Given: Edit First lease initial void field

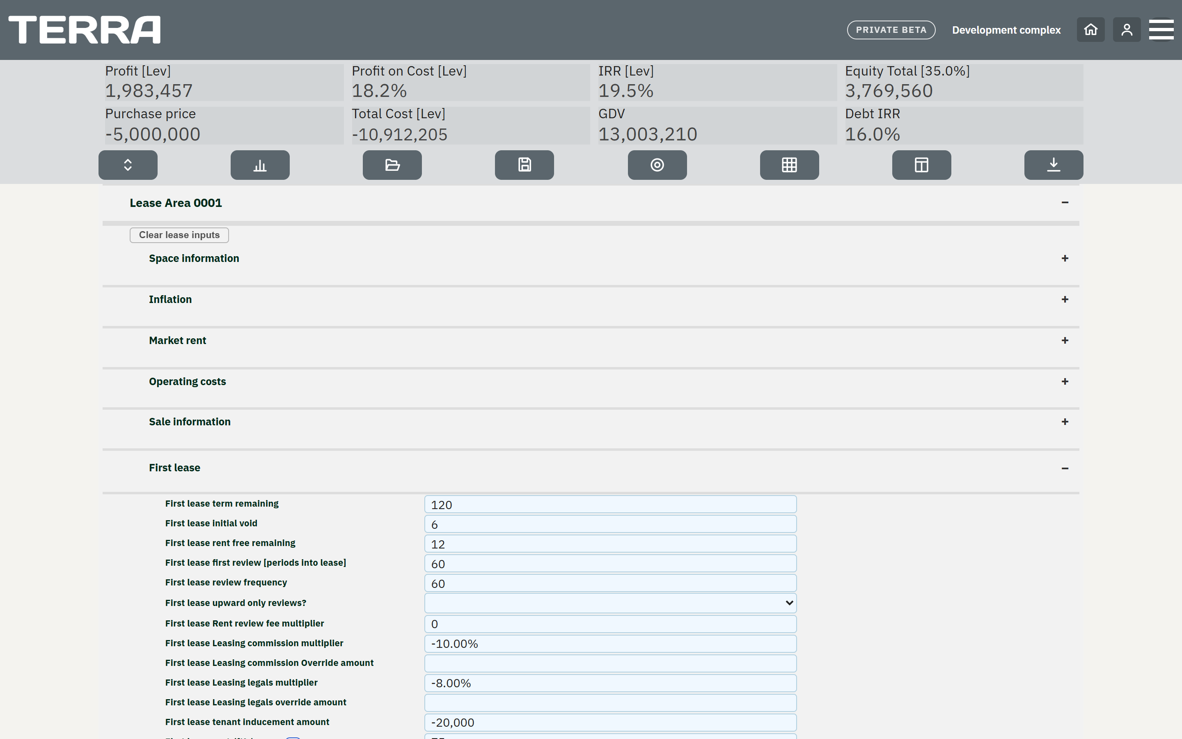Looking at the screenshot, I should (x=611, y=524).
